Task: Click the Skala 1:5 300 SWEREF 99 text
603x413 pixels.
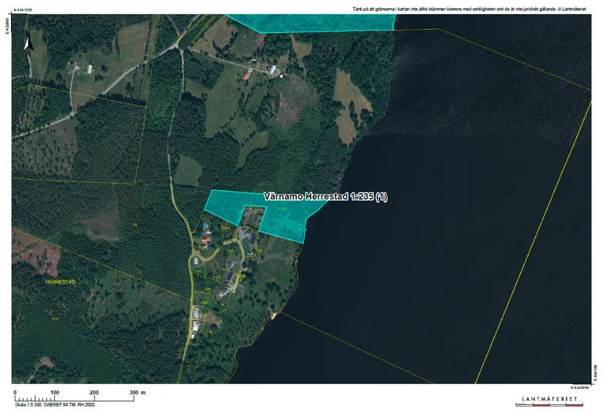Action: coord(55,404)
